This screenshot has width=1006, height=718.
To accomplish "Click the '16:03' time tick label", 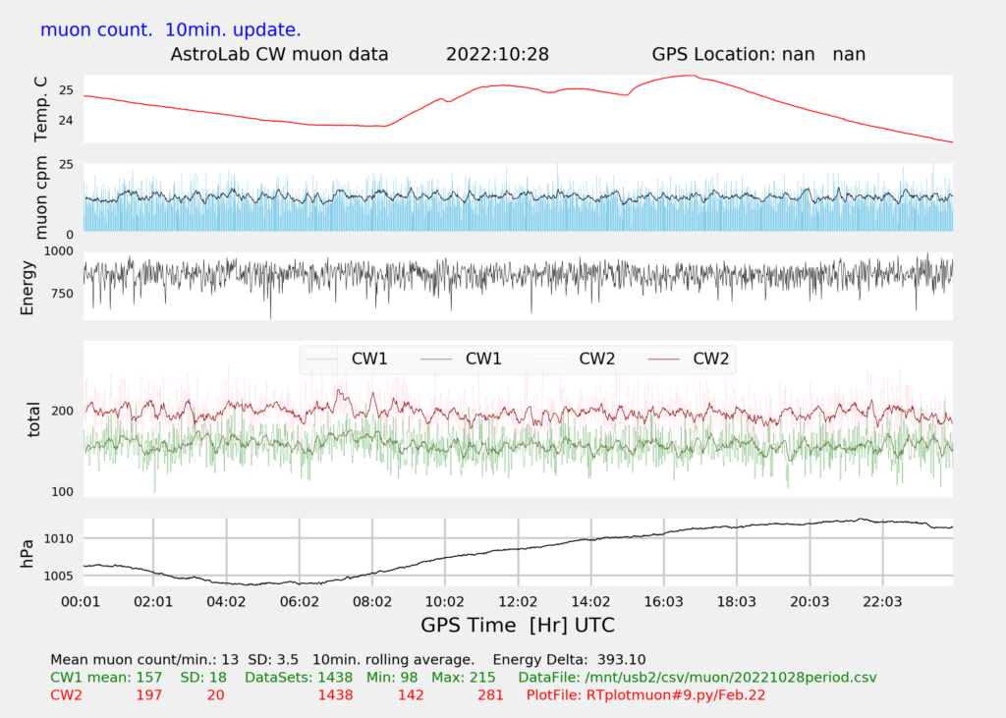I will coord(663,602).
